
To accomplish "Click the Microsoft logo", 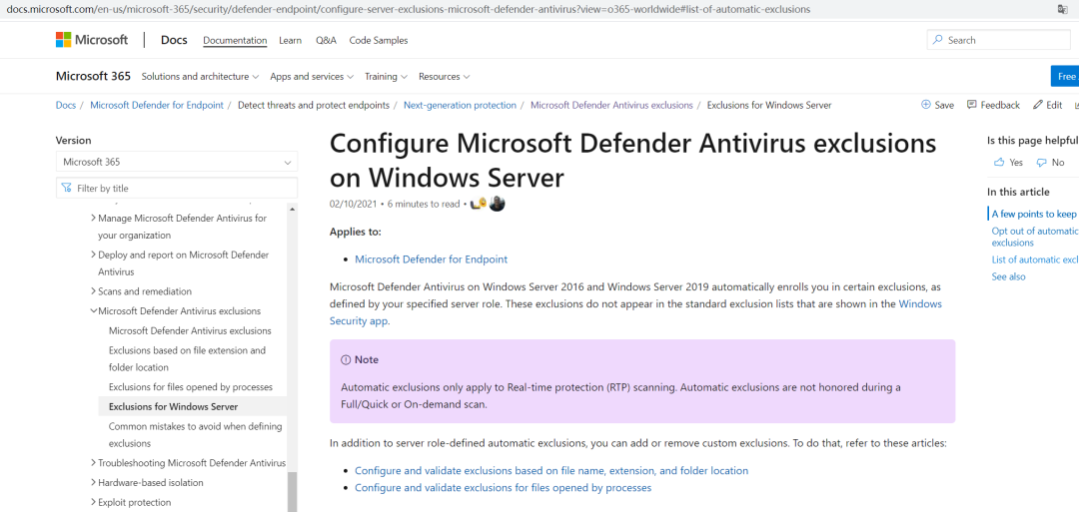I will tap(92, 40).
